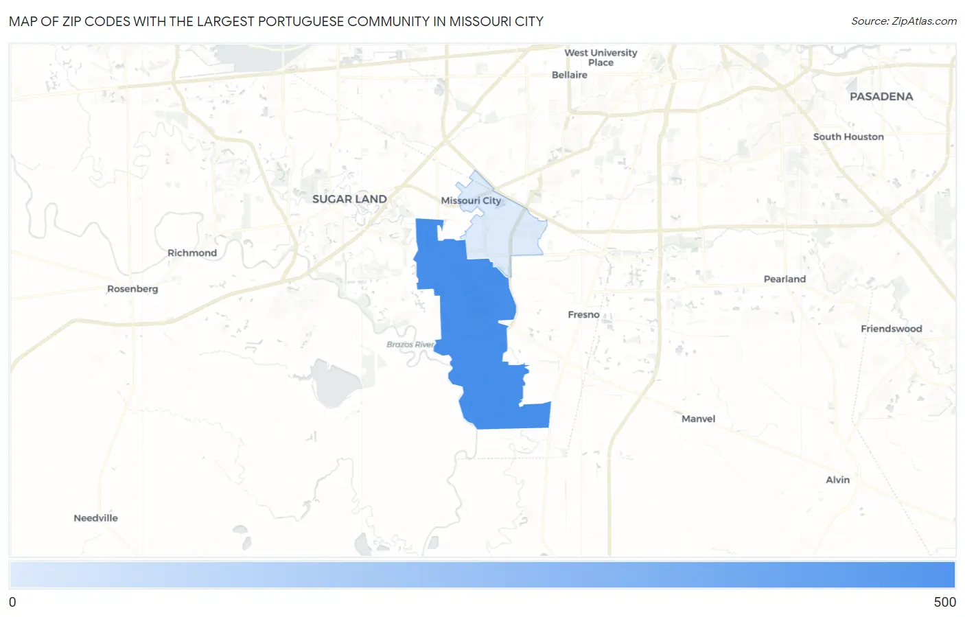This screenshot has height=617, width=965.
Task: Click the Friendswood map label
Action: [x=892, y=329]
